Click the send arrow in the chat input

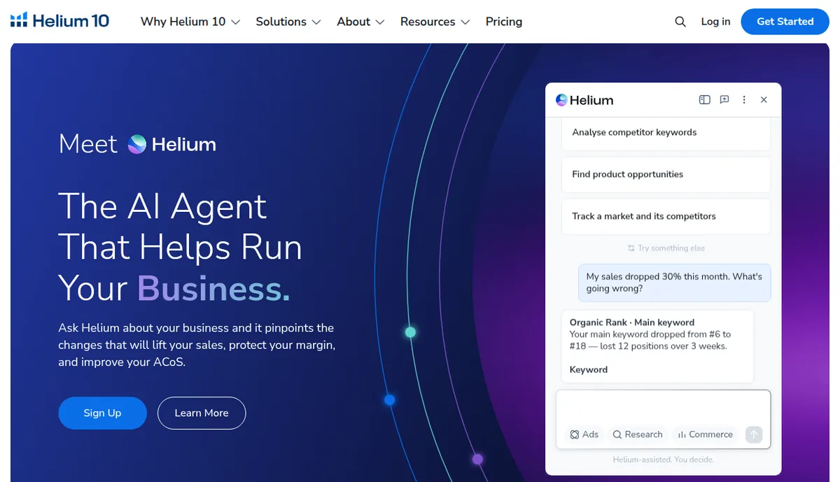tap(754, 434)
